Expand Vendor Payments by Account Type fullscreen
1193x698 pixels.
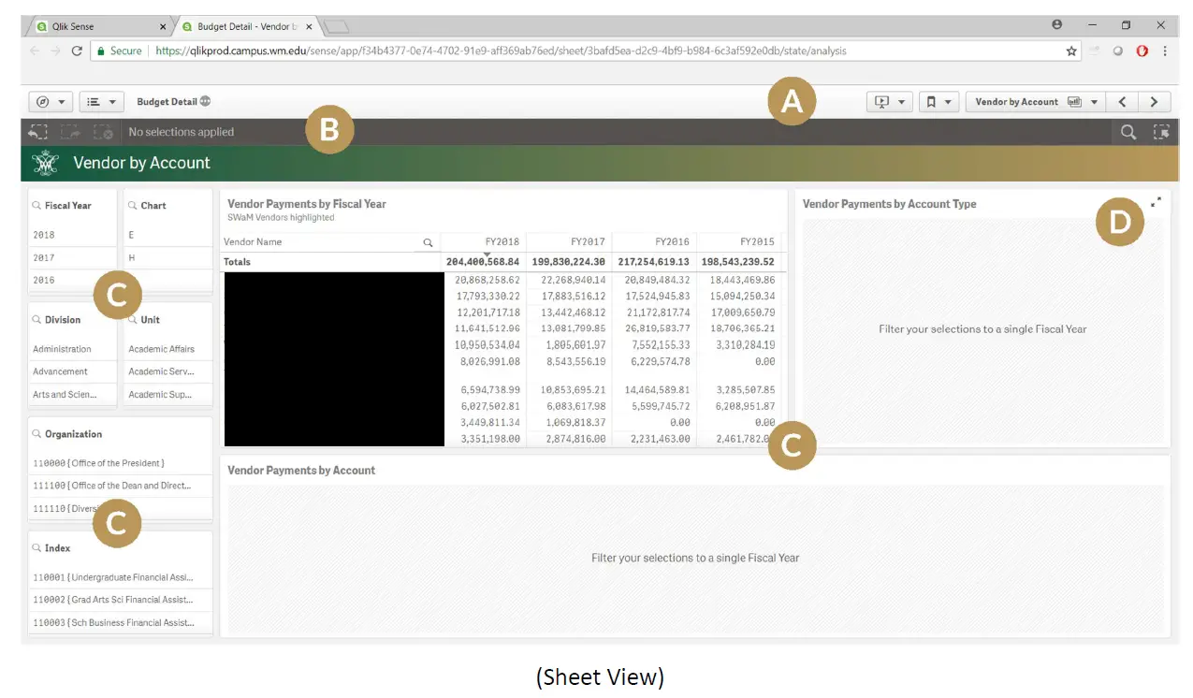pos(1156,202)
